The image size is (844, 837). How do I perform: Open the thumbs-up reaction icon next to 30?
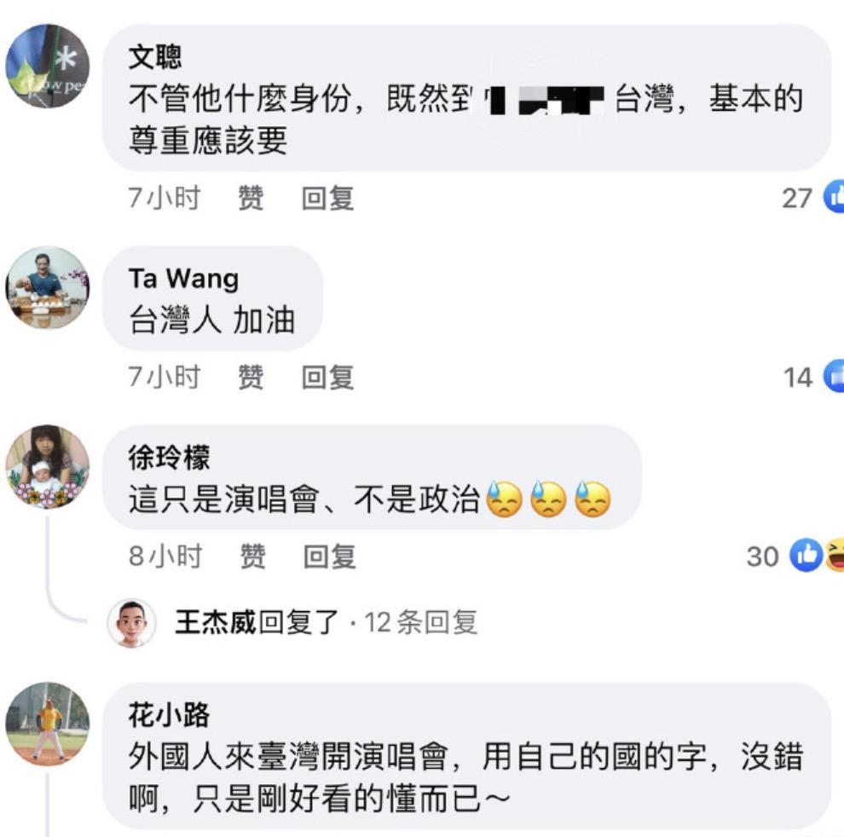click(x=806, y=554)
